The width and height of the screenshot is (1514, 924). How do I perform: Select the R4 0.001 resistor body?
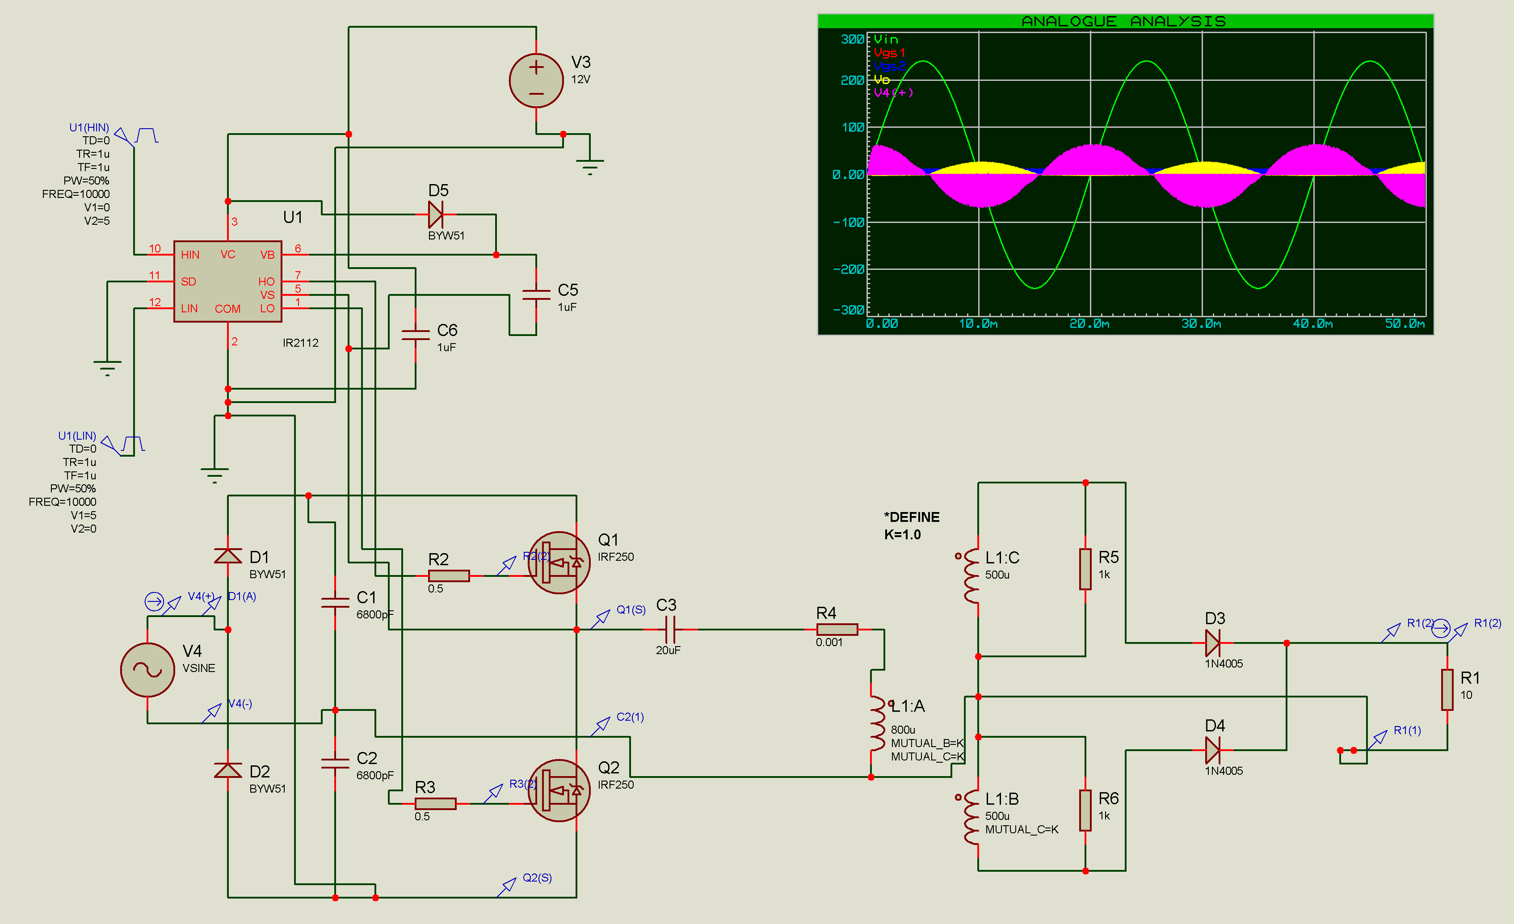pos(837,630)
